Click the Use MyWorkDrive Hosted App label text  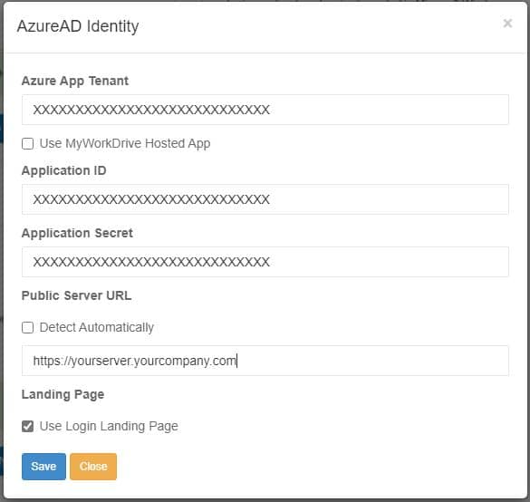click(x=125, y=143)
